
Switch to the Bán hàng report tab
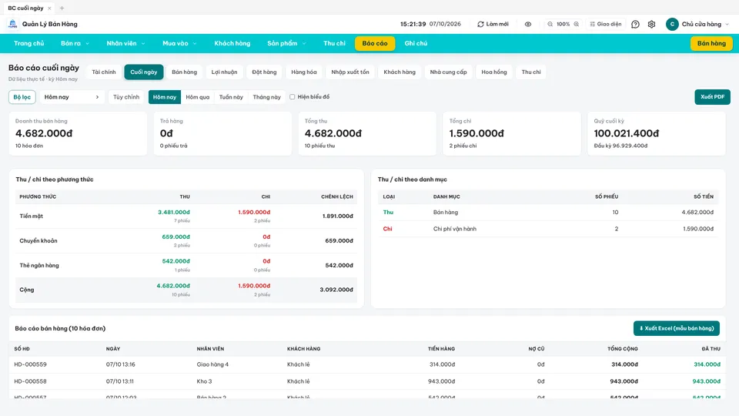point(184,72)
